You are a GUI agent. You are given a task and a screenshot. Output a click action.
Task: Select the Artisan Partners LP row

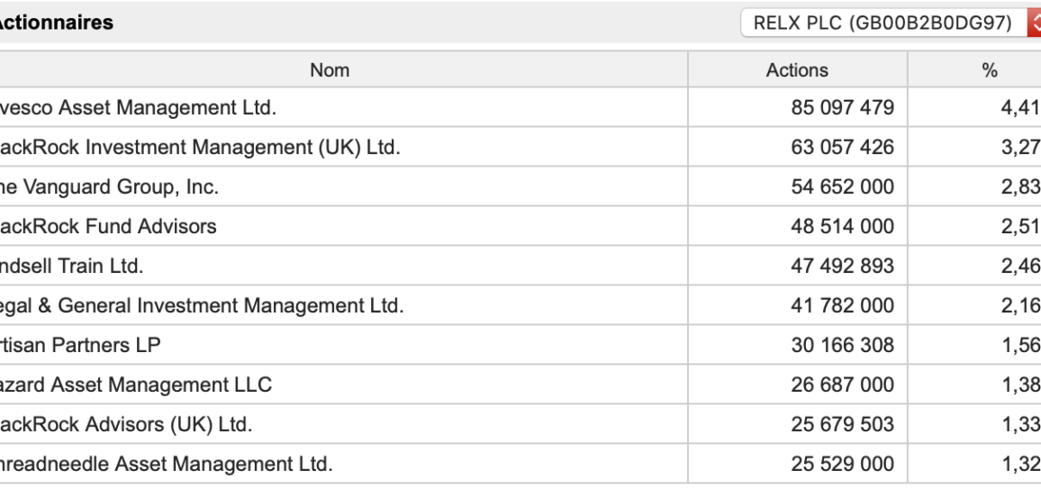coord(520,344)
